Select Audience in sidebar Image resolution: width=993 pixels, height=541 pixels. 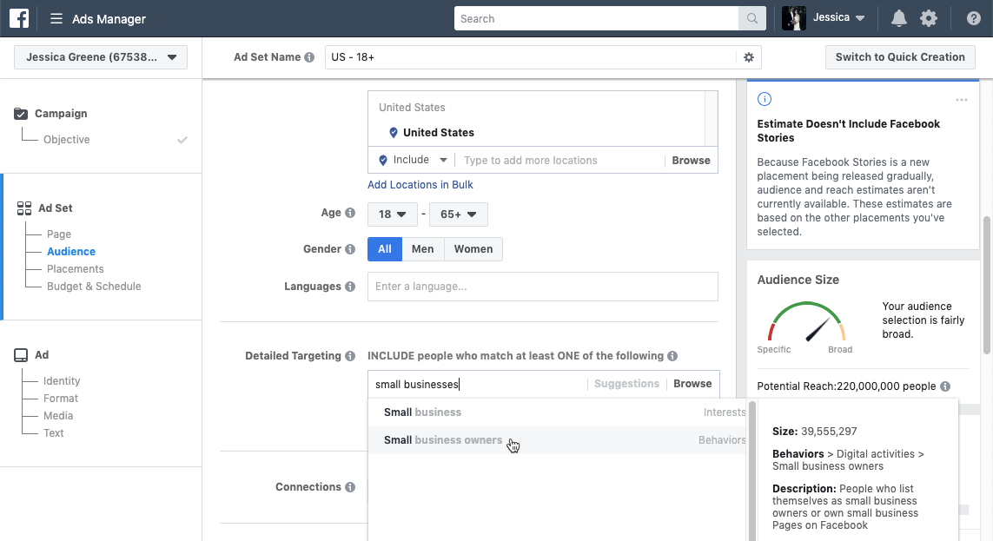point(71,251)
